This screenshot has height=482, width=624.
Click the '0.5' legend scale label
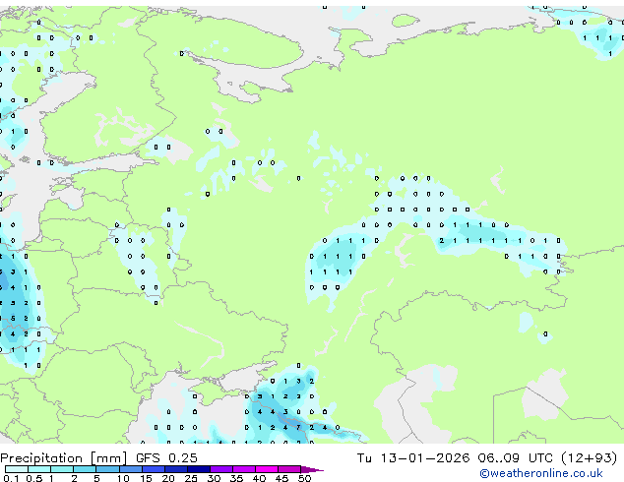(x=34, y=478)
